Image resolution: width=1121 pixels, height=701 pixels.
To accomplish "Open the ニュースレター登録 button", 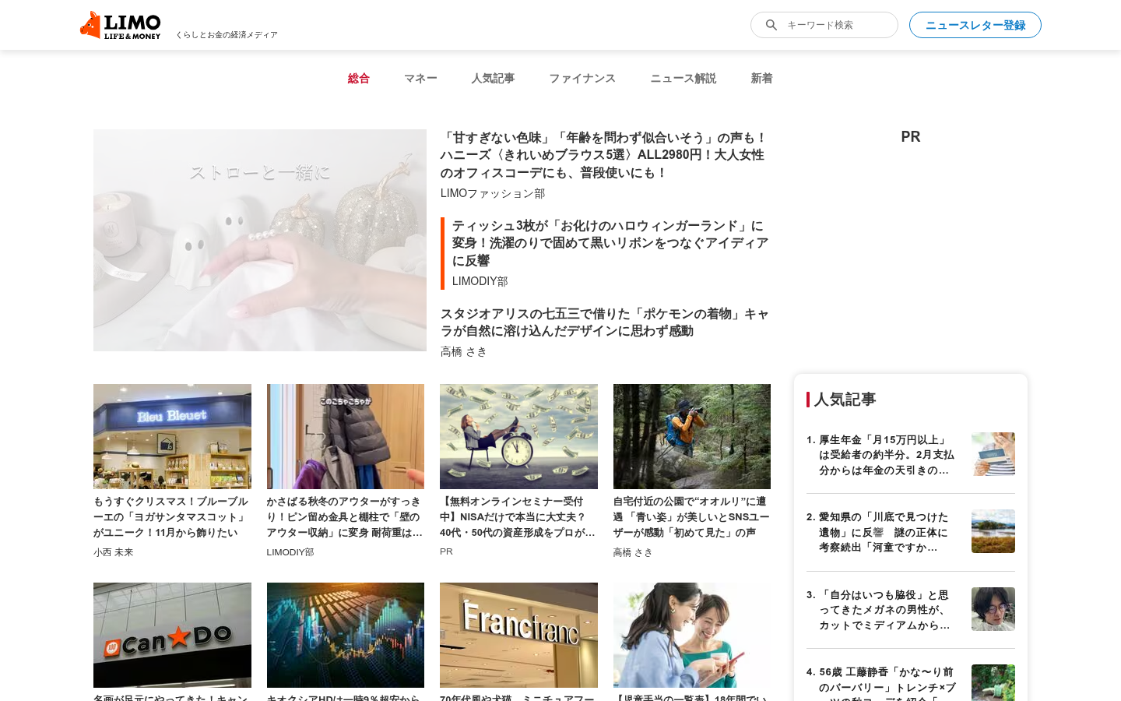I will tap(975, 25).
